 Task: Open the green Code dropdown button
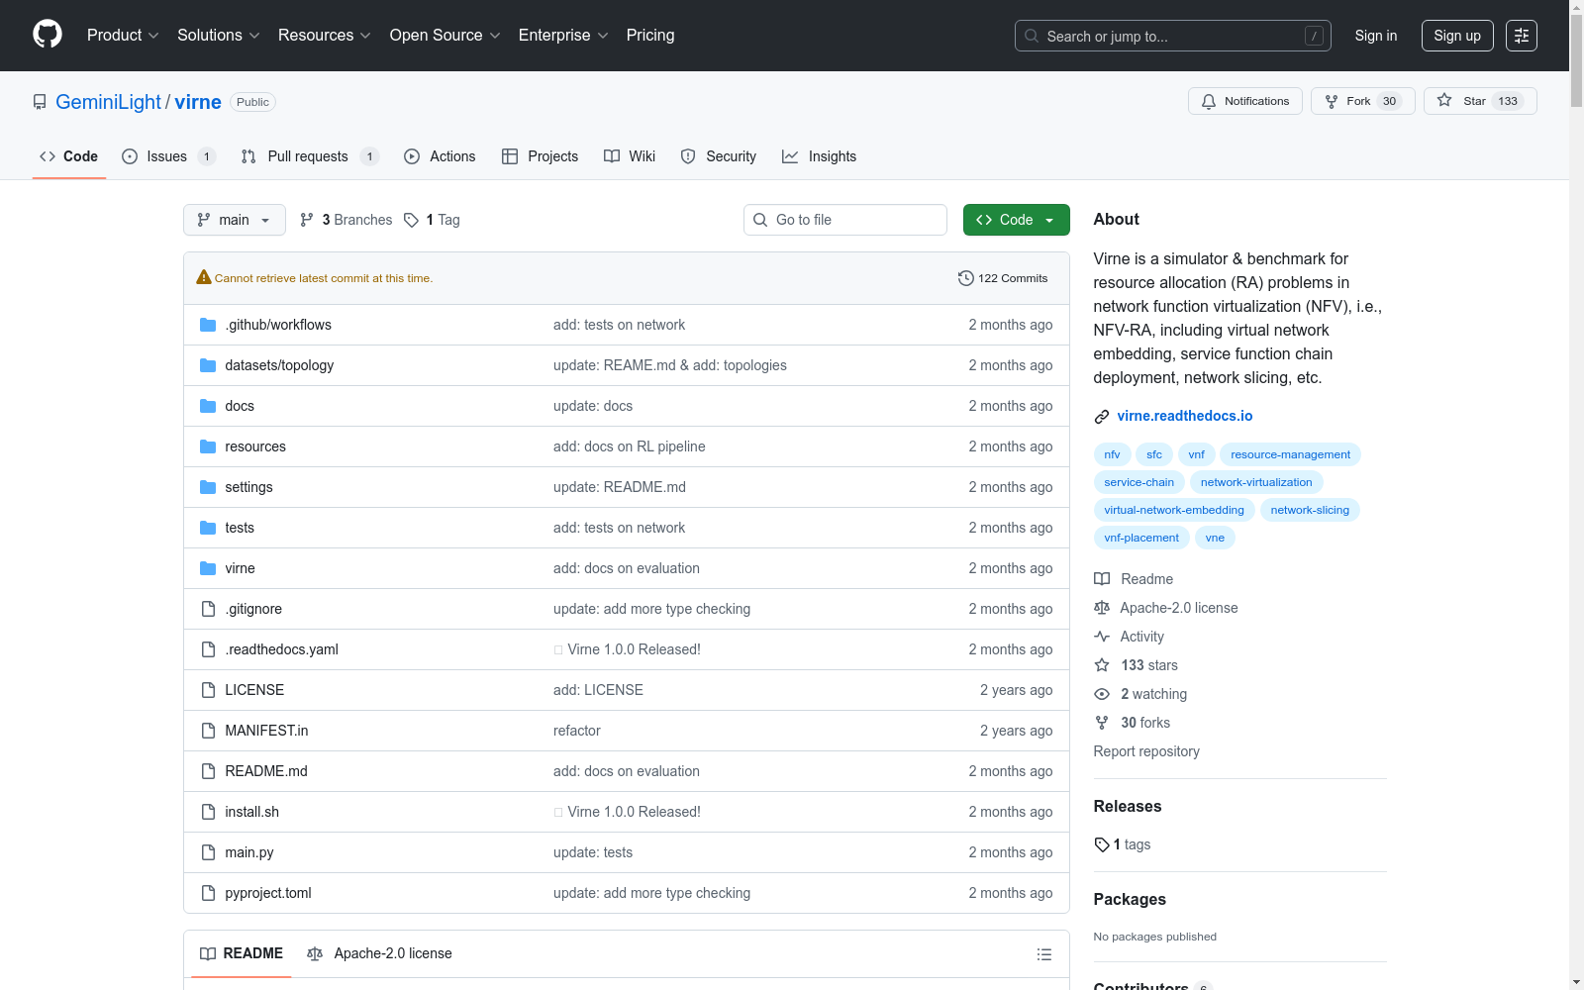pos(1016,220)
